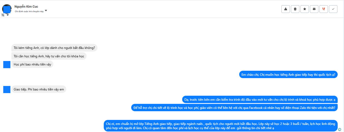Expand the small arrow beside the sliders icon

tap(8, 15)
